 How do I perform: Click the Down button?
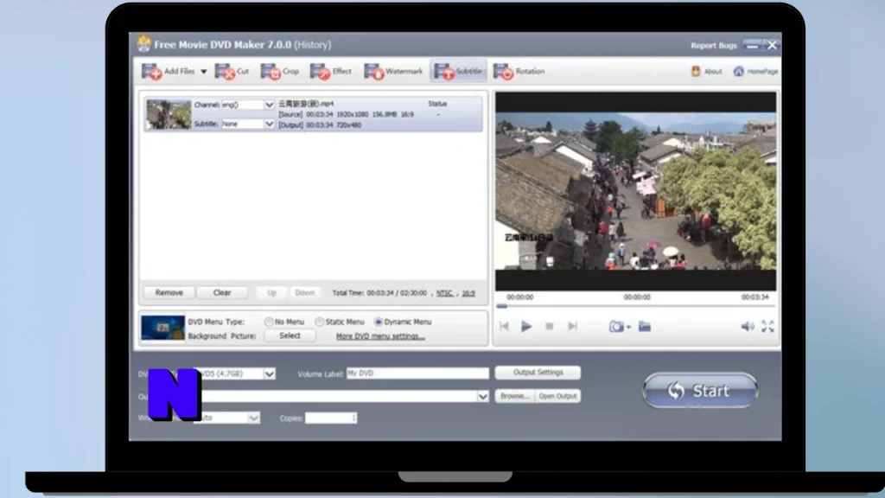pyautogui.click(x=305, y=292)
